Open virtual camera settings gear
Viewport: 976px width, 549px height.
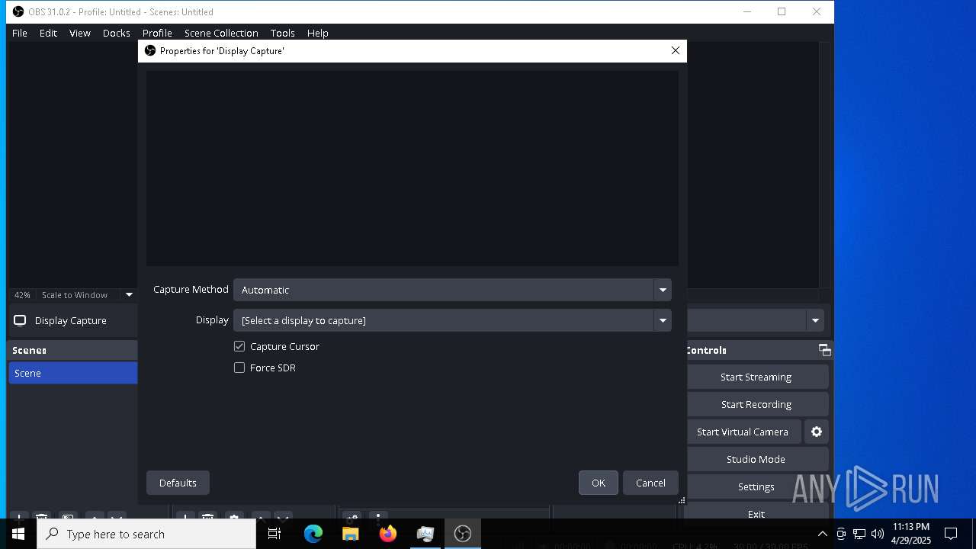click(817, 432)
